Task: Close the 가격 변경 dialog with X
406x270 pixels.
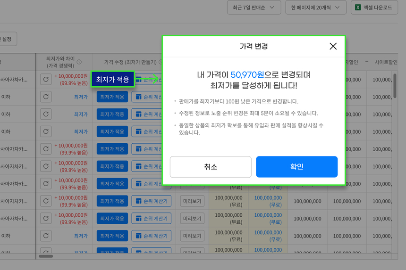Action: (x=333, y=46)
